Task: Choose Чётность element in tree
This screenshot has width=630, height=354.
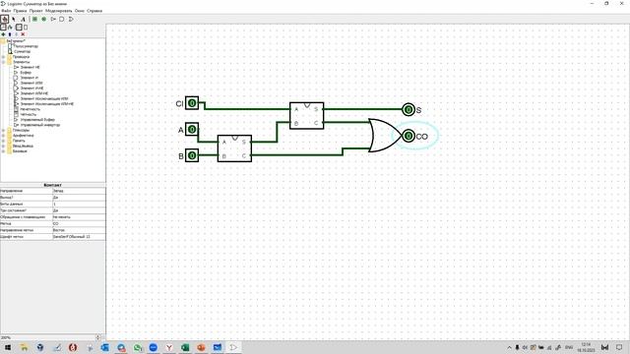Action: pyautogui.click(x=29, y=114)
